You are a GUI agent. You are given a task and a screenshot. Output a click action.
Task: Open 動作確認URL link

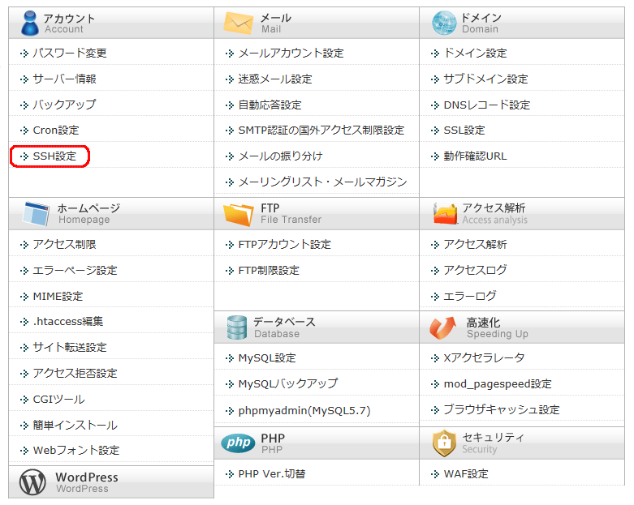pos(476,156)
